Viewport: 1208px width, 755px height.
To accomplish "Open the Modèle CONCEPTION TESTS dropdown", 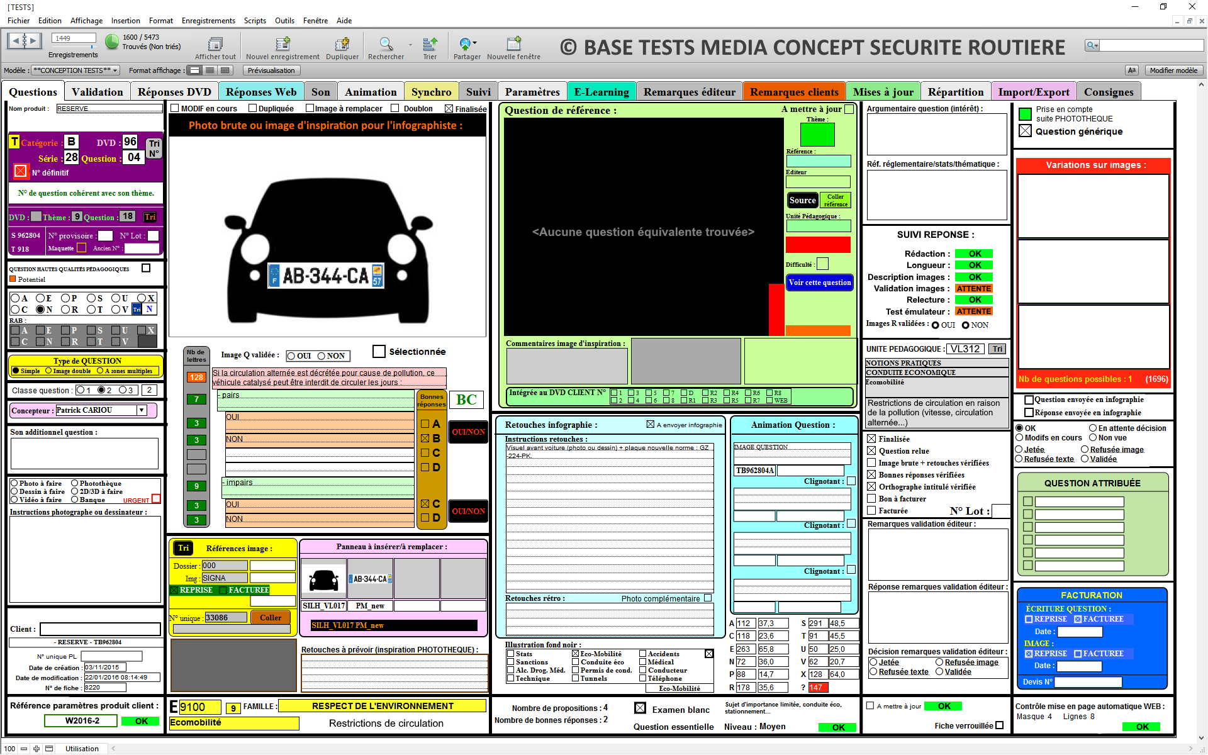I will [75, 70].
